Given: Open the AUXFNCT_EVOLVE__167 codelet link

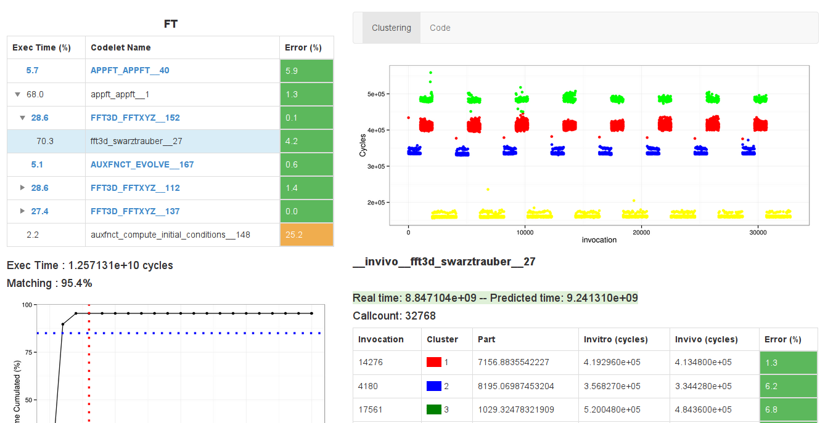Looking at the screenshot, I should [142, 164].
